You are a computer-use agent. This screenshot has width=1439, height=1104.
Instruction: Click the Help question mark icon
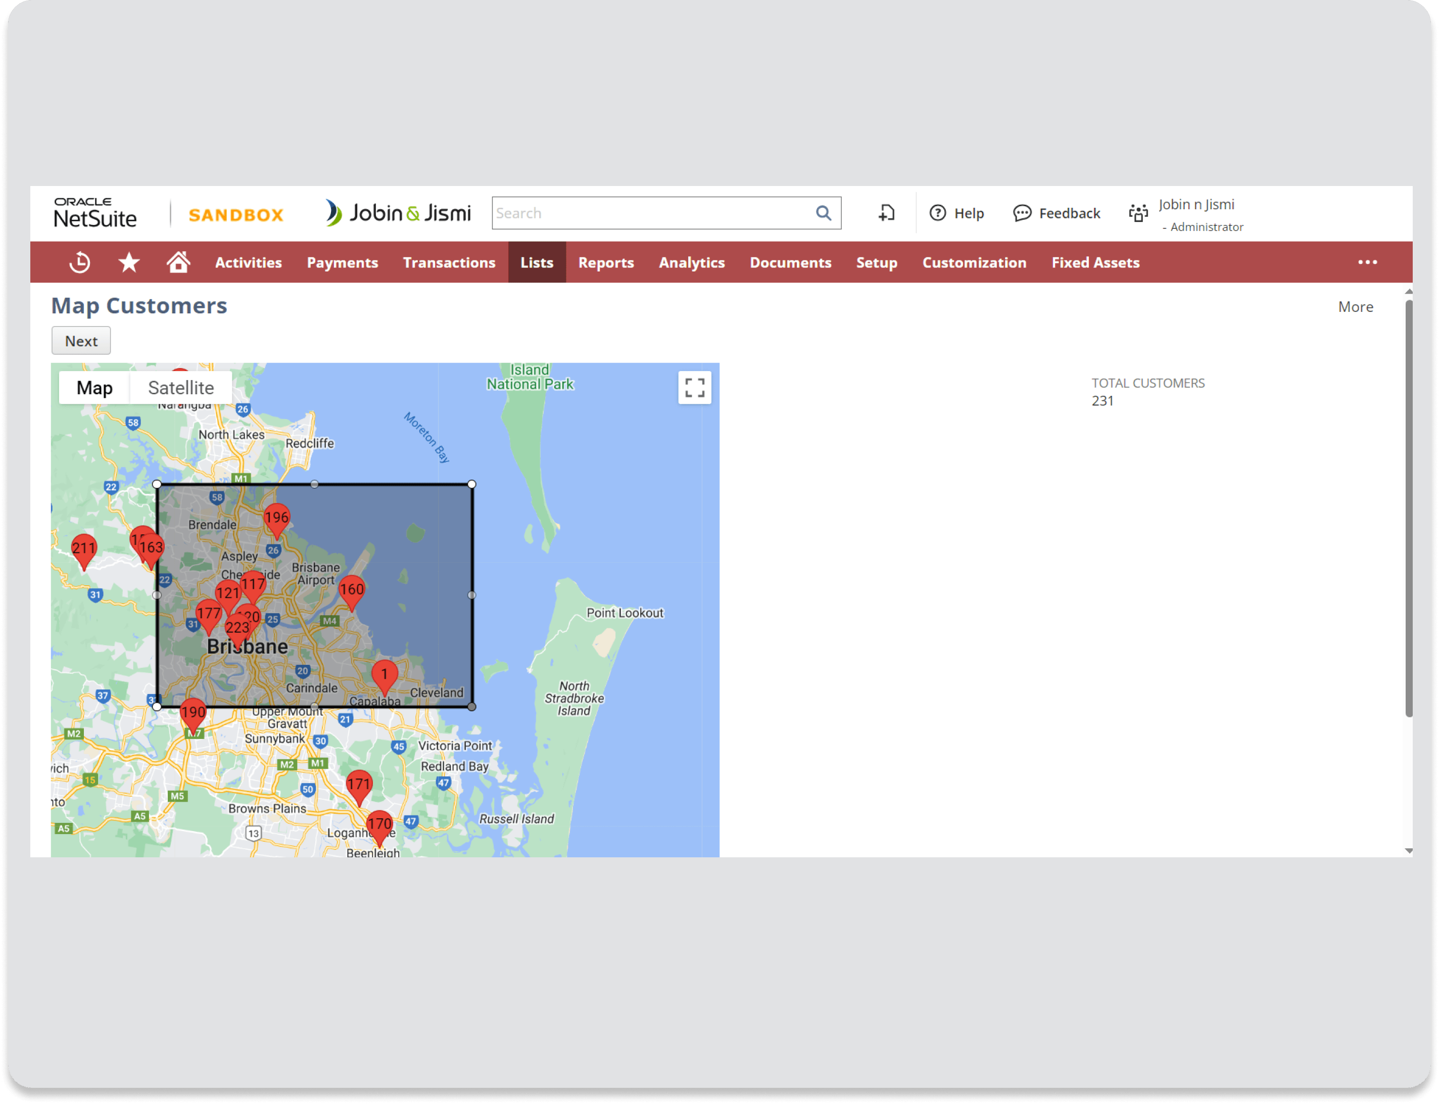point(938,213)
